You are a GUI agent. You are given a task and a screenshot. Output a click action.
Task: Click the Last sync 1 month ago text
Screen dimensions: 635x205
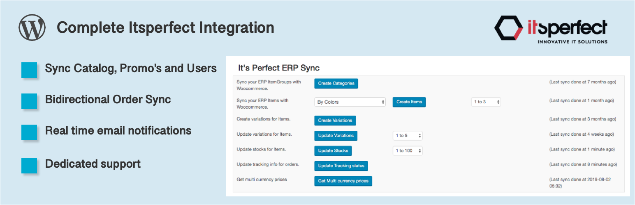pos(582,100)
